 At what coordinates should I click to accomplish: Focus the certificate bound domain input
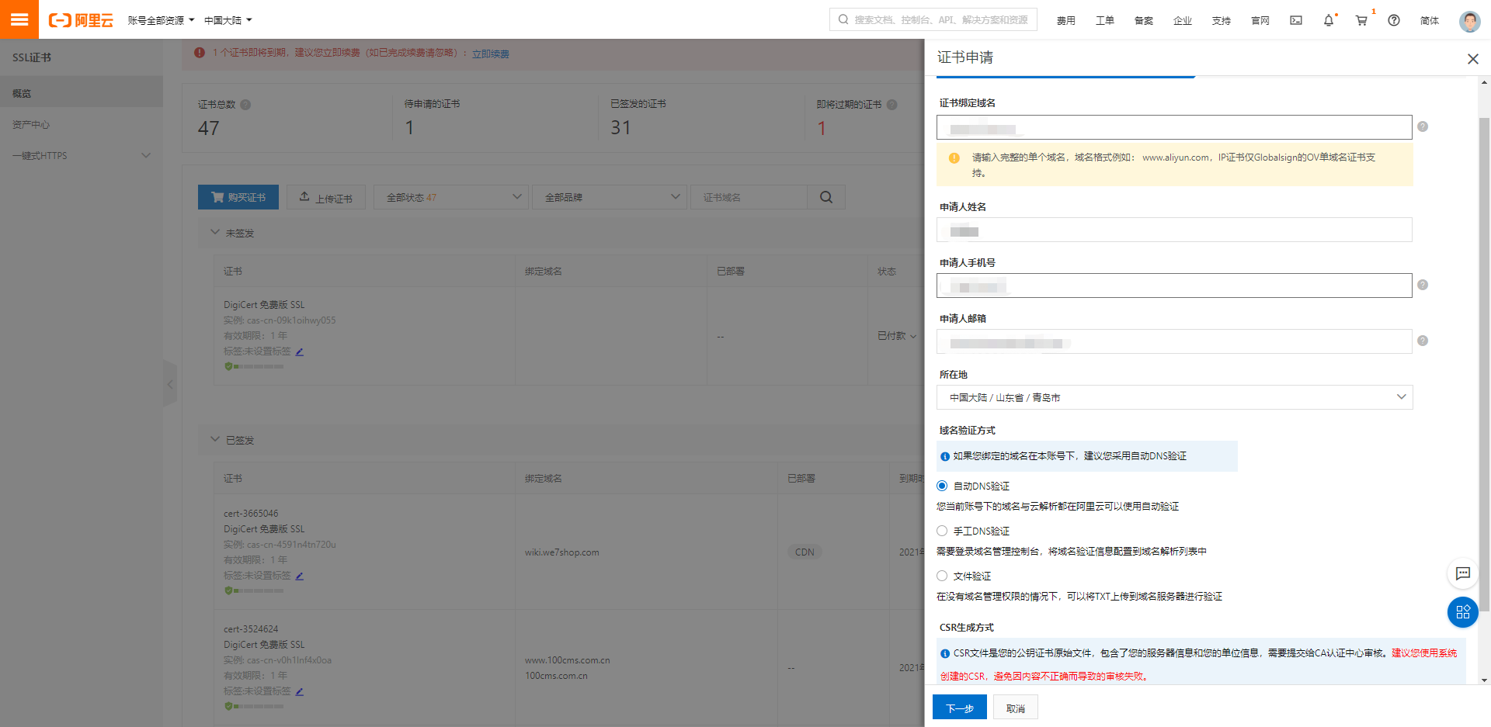coord(1174,127)
